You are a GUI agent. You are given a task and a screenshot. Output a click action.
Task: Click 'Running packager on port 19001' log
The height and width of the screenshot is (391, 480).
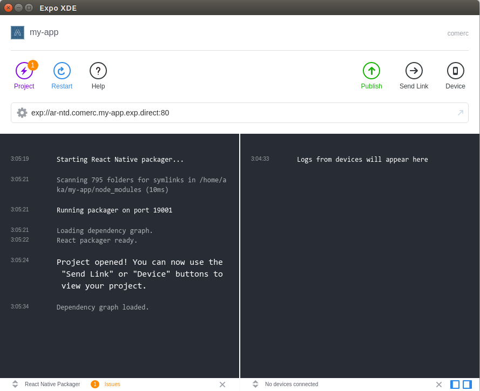pyautogui.click(x=114, y=210)
